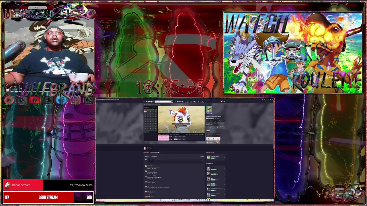
Task: Toggle the Community rules switch beside Comments
Action: pos(155,152)
